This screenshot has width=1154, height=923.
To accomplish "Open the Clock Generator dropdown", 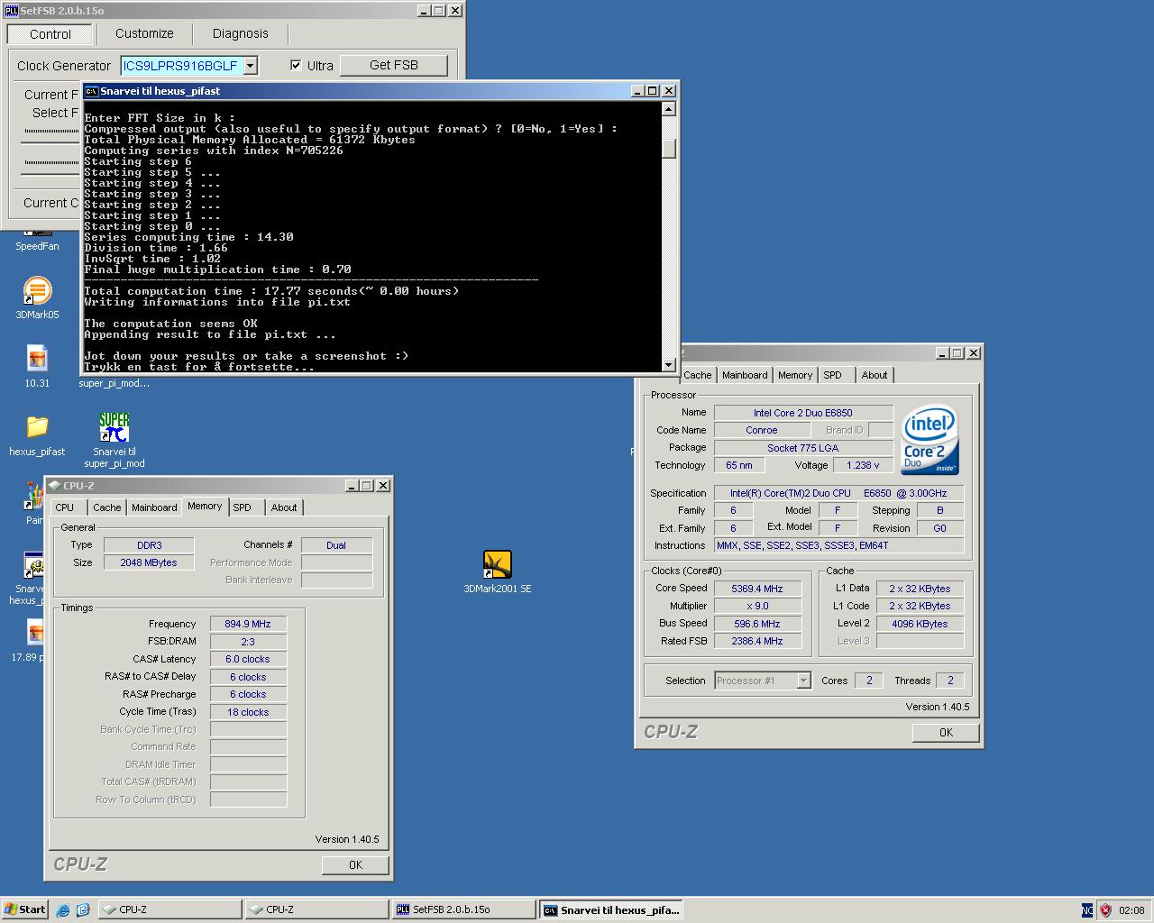I will (x=251, y=66).
